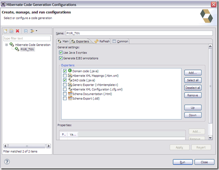Image resolution: width=219 pixels, height=170 pixels.
Task: Close the dialog with the red X button
Action: [214, 4]
